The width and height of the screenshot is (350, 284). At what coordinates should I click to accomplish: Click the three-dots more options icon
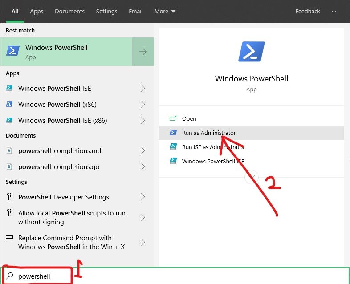coord(335,11)
